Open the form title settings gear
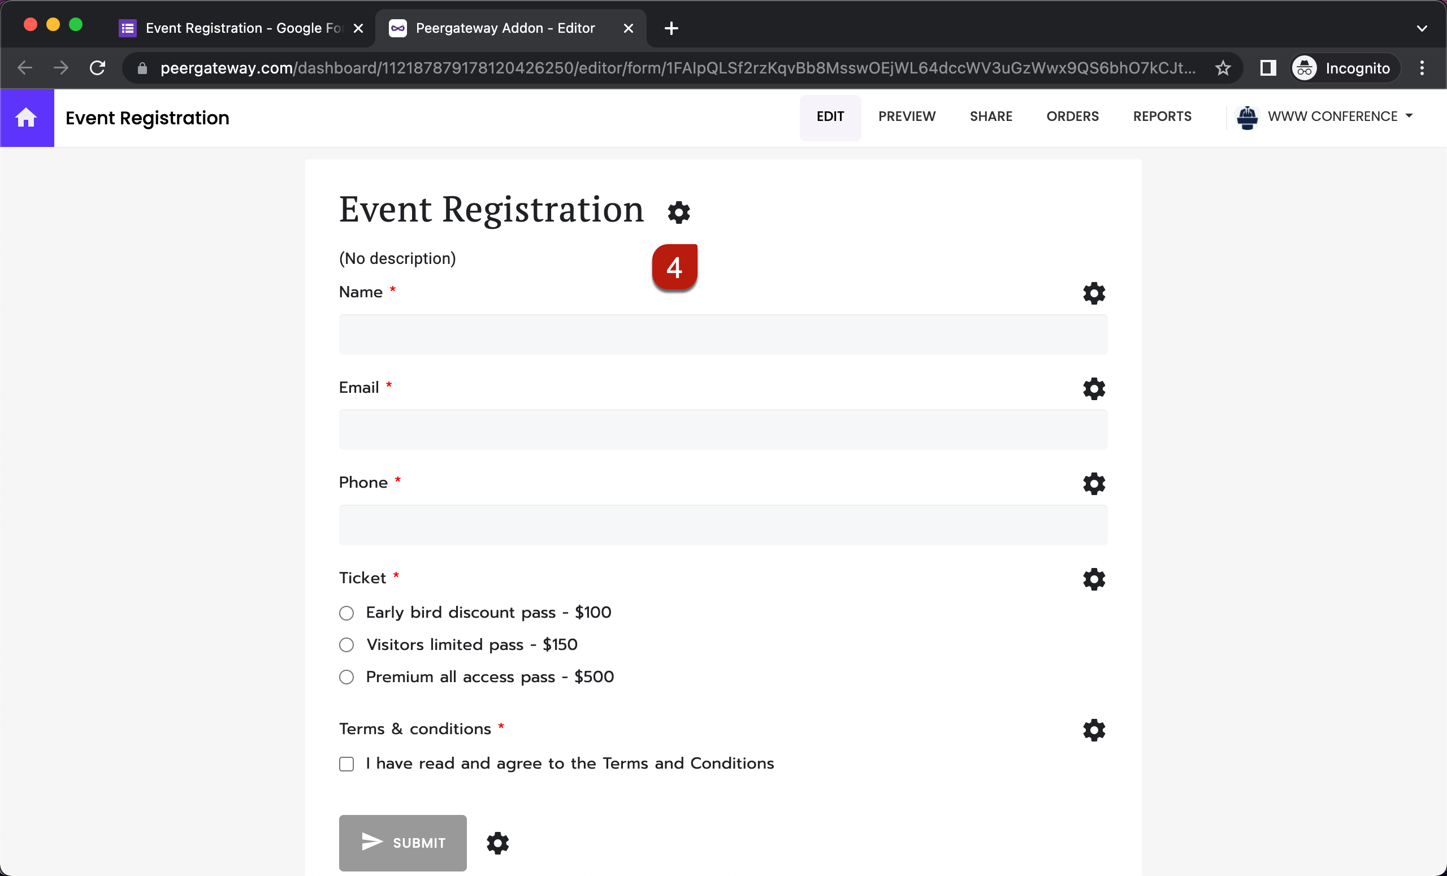This screenshot has width=1447, height=876. pyautogui.click(x=678, y=212)
